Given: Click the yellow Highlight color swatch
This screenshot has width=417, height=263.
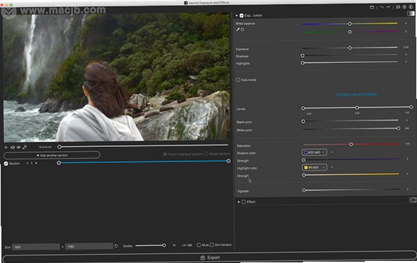Looking at the screenshot, I should (306, 167).
